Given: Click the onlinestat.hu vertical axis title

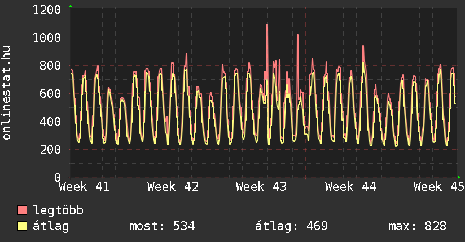Looking at the screenshot, I should (x=7, y=93).
